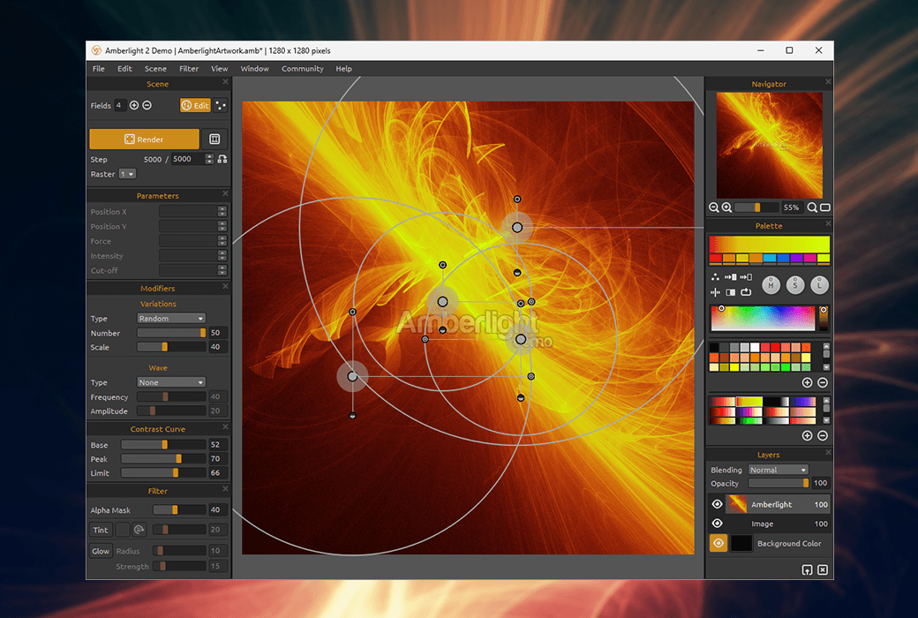Hide the Image layer via its eye icon

[717, 524]
